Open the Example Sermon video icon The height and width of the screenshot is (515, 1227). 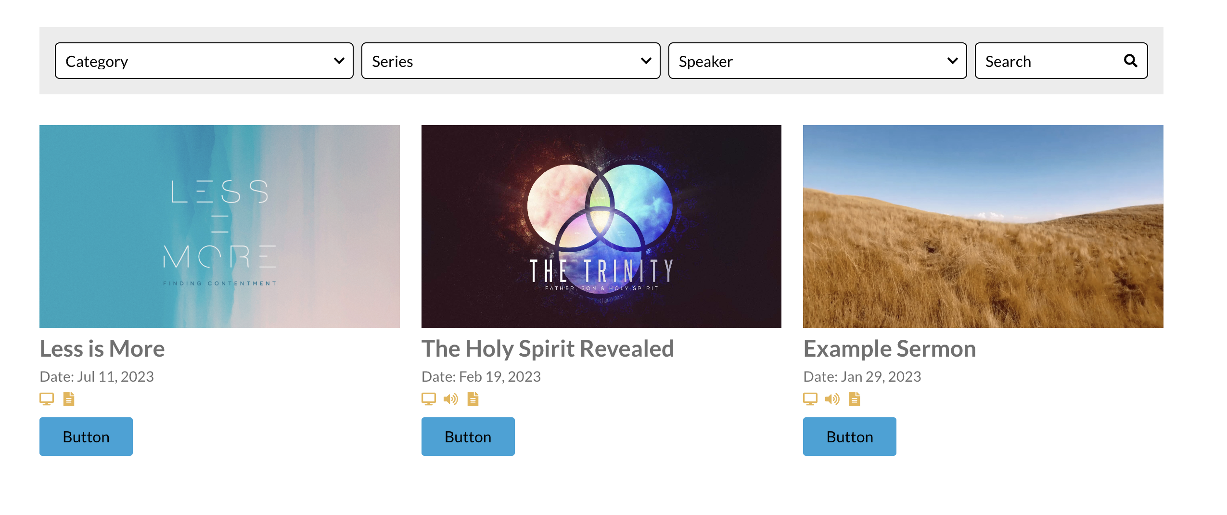pos(810,399)
